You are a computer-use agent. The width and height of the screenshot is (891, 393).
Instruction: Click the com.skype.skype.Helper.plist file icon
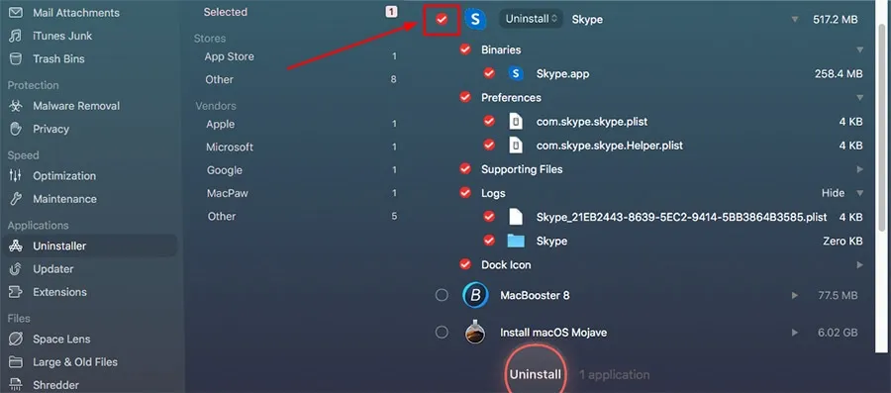tap(516, 146)
